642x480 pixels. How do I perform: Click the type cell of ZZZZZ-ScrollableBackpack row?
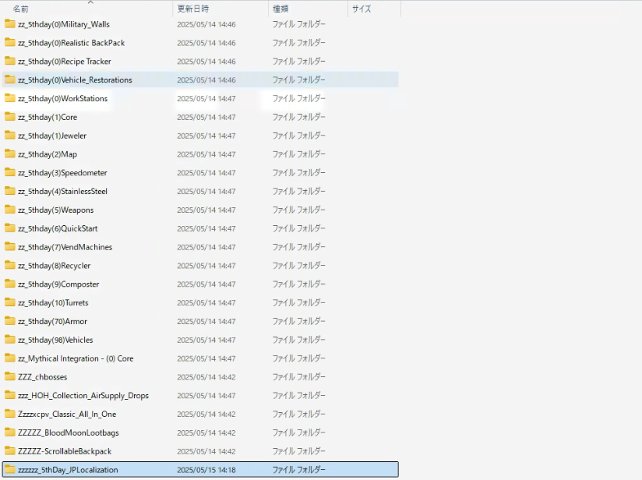[299, 451]
